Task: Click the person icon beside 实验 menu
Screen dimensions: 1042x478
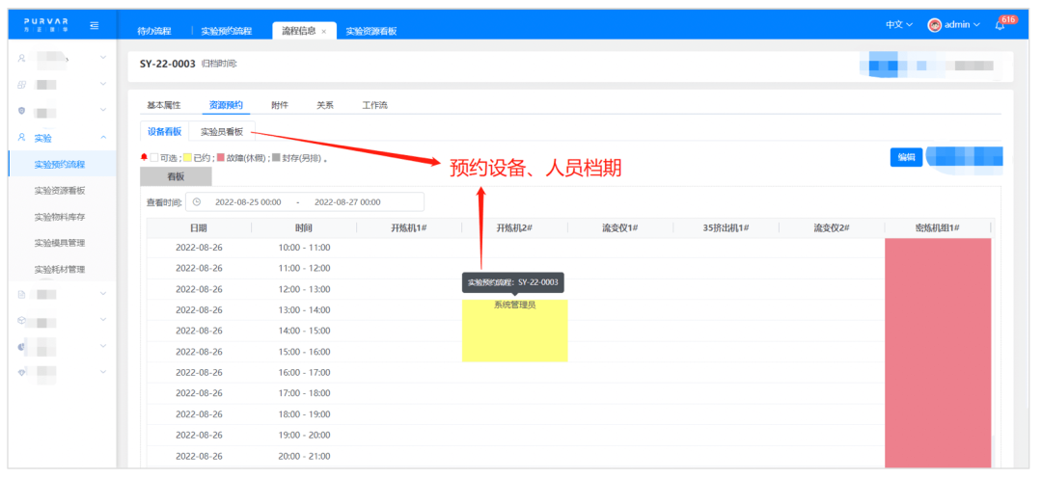Action: click(x=22, y=138)
